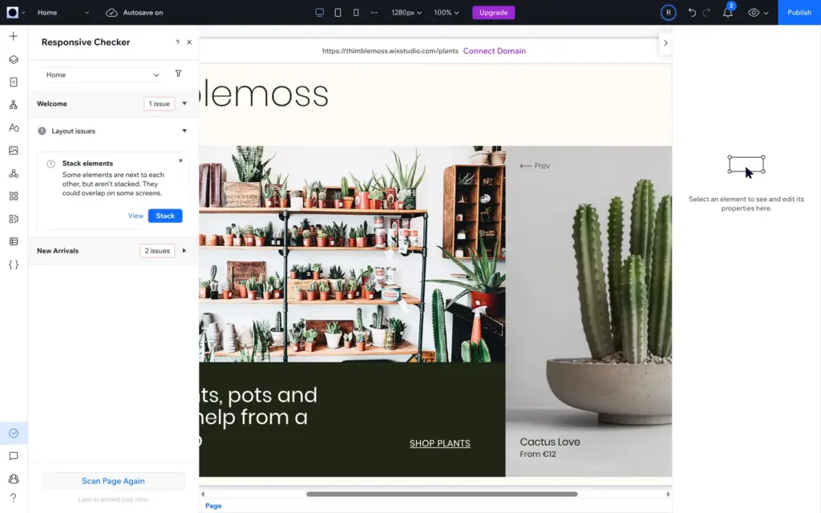Switch to desktop breakpoint icon

[x=319, y=12]
